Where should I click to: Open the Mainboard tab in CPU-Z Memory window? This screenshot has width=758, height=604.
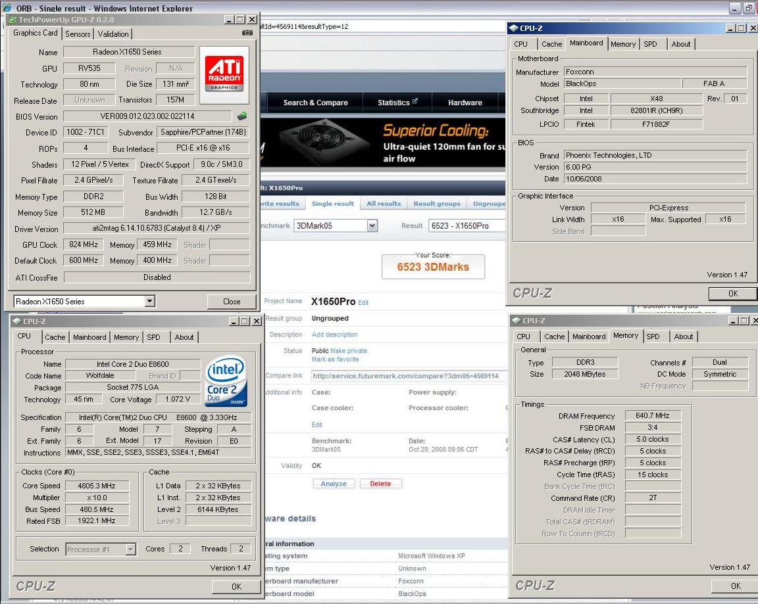[x=589, y=337]
